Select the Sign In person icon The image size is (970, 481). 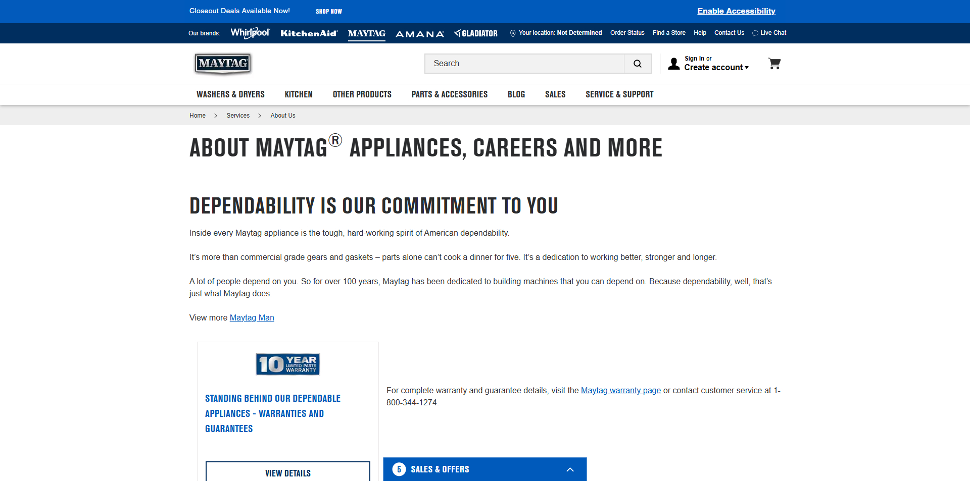[673, 63]
